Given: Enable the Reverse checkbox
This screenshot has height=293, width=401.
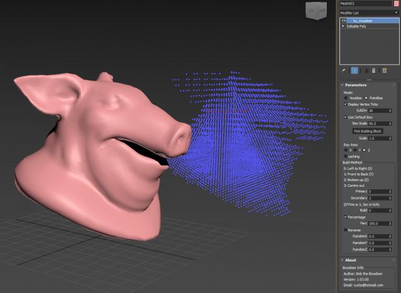Looking at the screenshot, I should coord(346,230).
